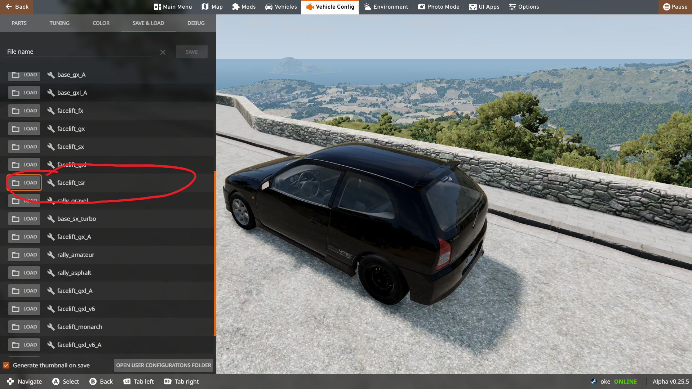The image size is (692, 389).
Task: Open the Environment settings
Action: (386, 7)
